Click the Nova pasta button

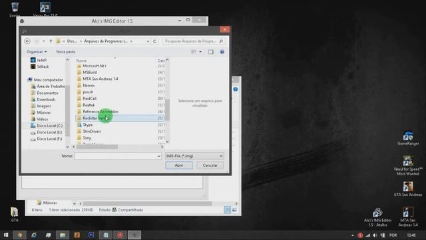click(x=65, y=52)
